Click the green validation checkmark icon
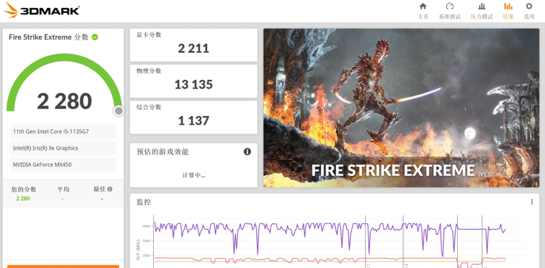Viewport: 545px width, 268px height. (x=94, y=37)
